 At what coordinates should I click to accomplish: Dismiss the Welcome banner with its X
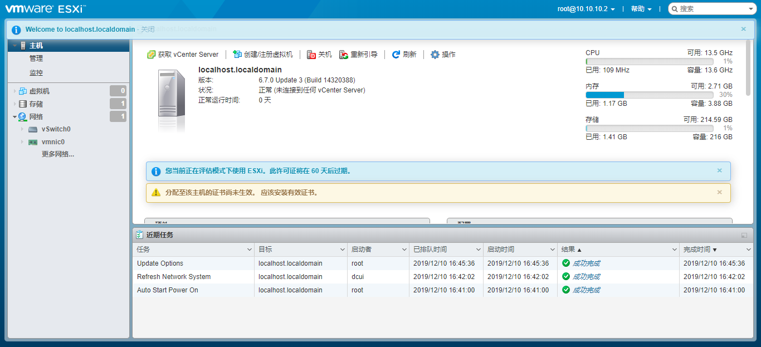click(x=744, y=29)
